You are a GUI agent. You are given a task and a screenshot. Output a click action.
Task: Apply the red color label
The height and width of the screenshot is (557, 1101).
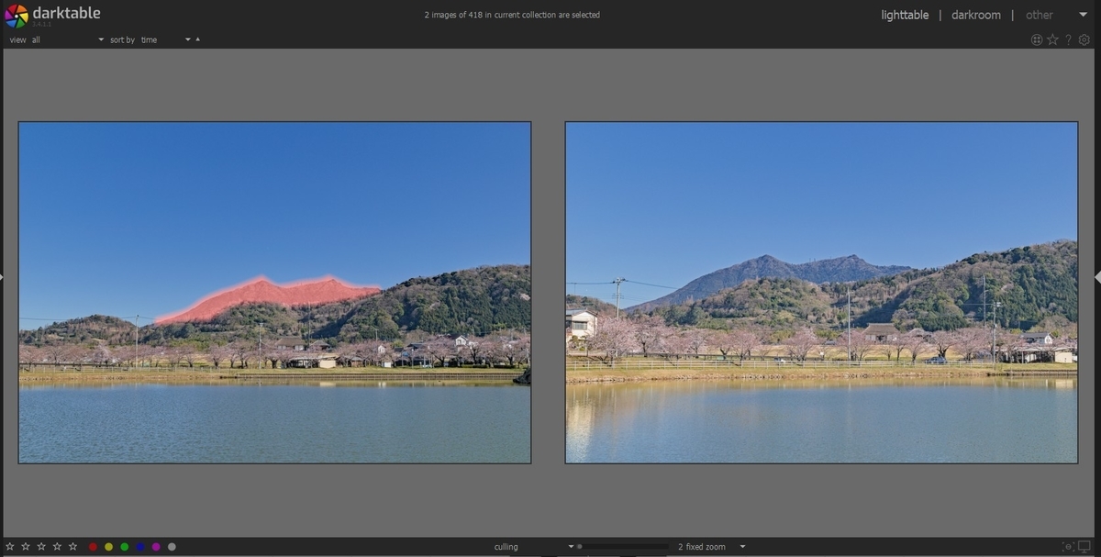point(93,547)
